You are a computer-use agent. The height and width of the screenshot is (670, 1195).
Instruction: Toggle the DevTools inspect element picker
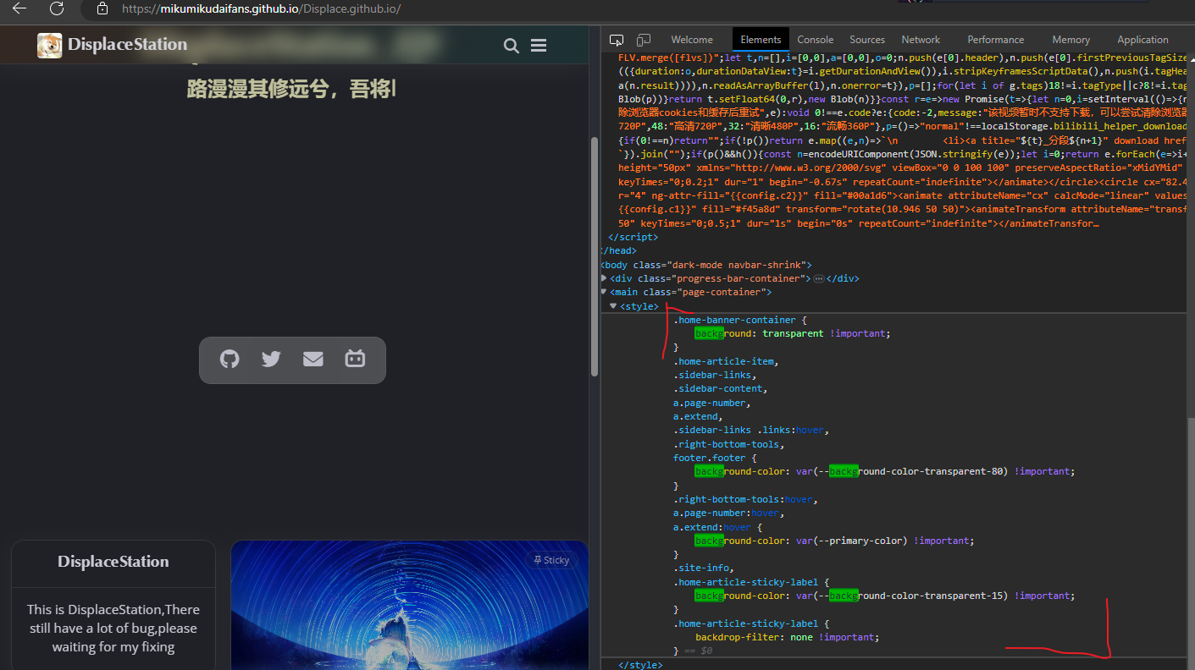pyautogui.click(x=617, y=40)
